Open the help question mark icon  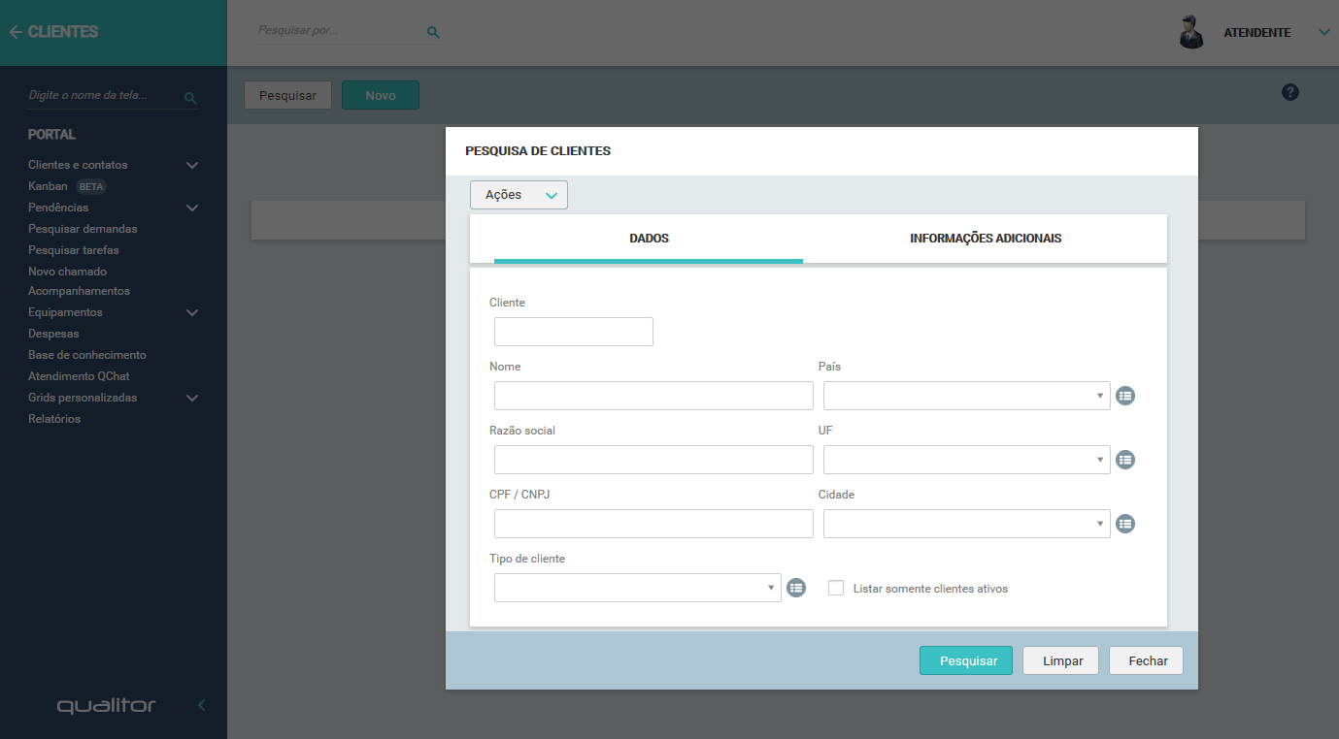pos(1290,92)
